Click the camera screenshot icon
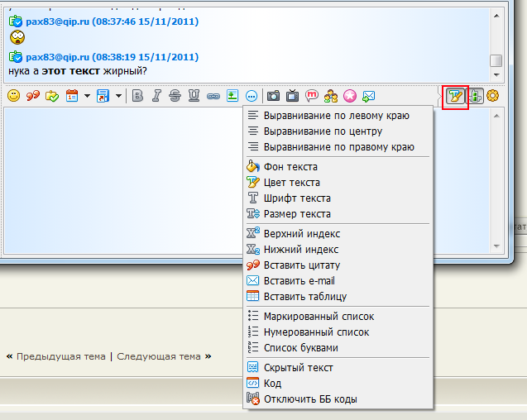This screenshot has width=527, height=420. pyautogui.click(x=273, y=96)
